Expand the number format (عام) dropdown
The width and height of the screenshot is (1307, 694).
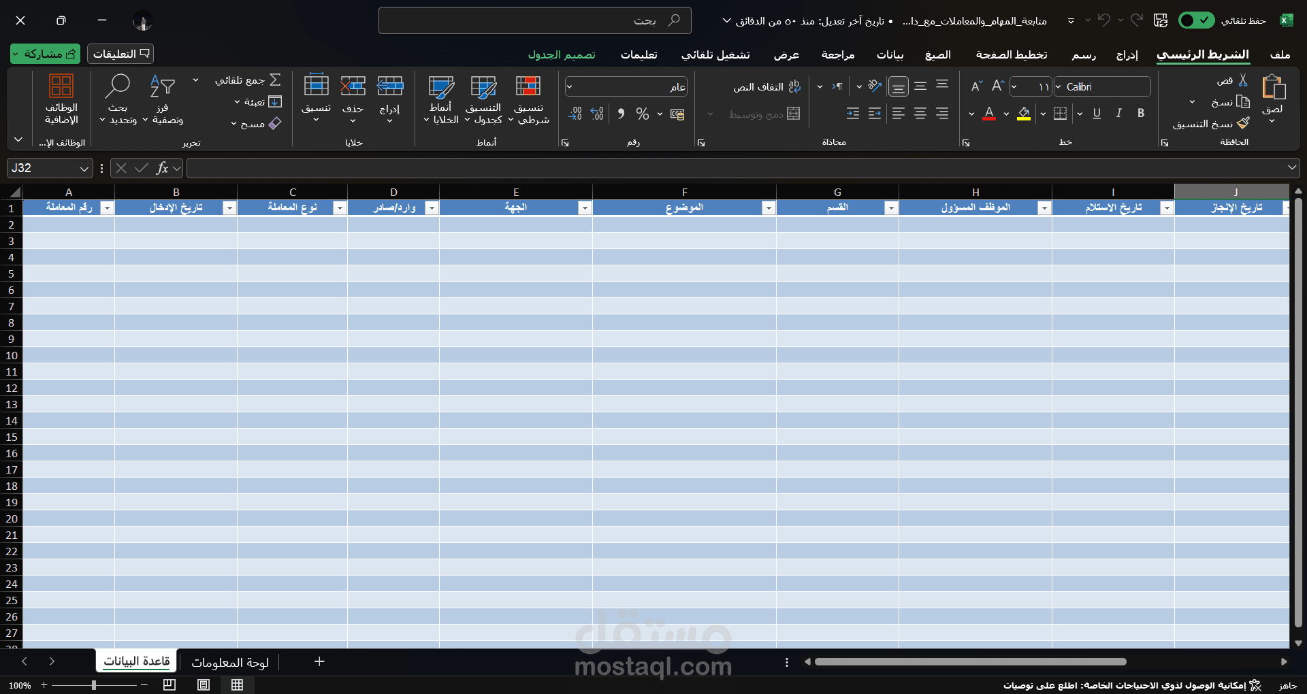(x=570, y=86)
